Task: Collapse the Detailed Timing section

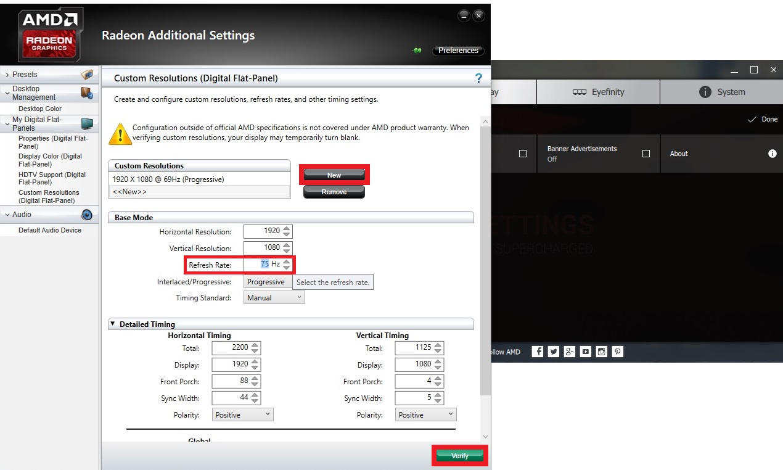Action: point(112,324)
